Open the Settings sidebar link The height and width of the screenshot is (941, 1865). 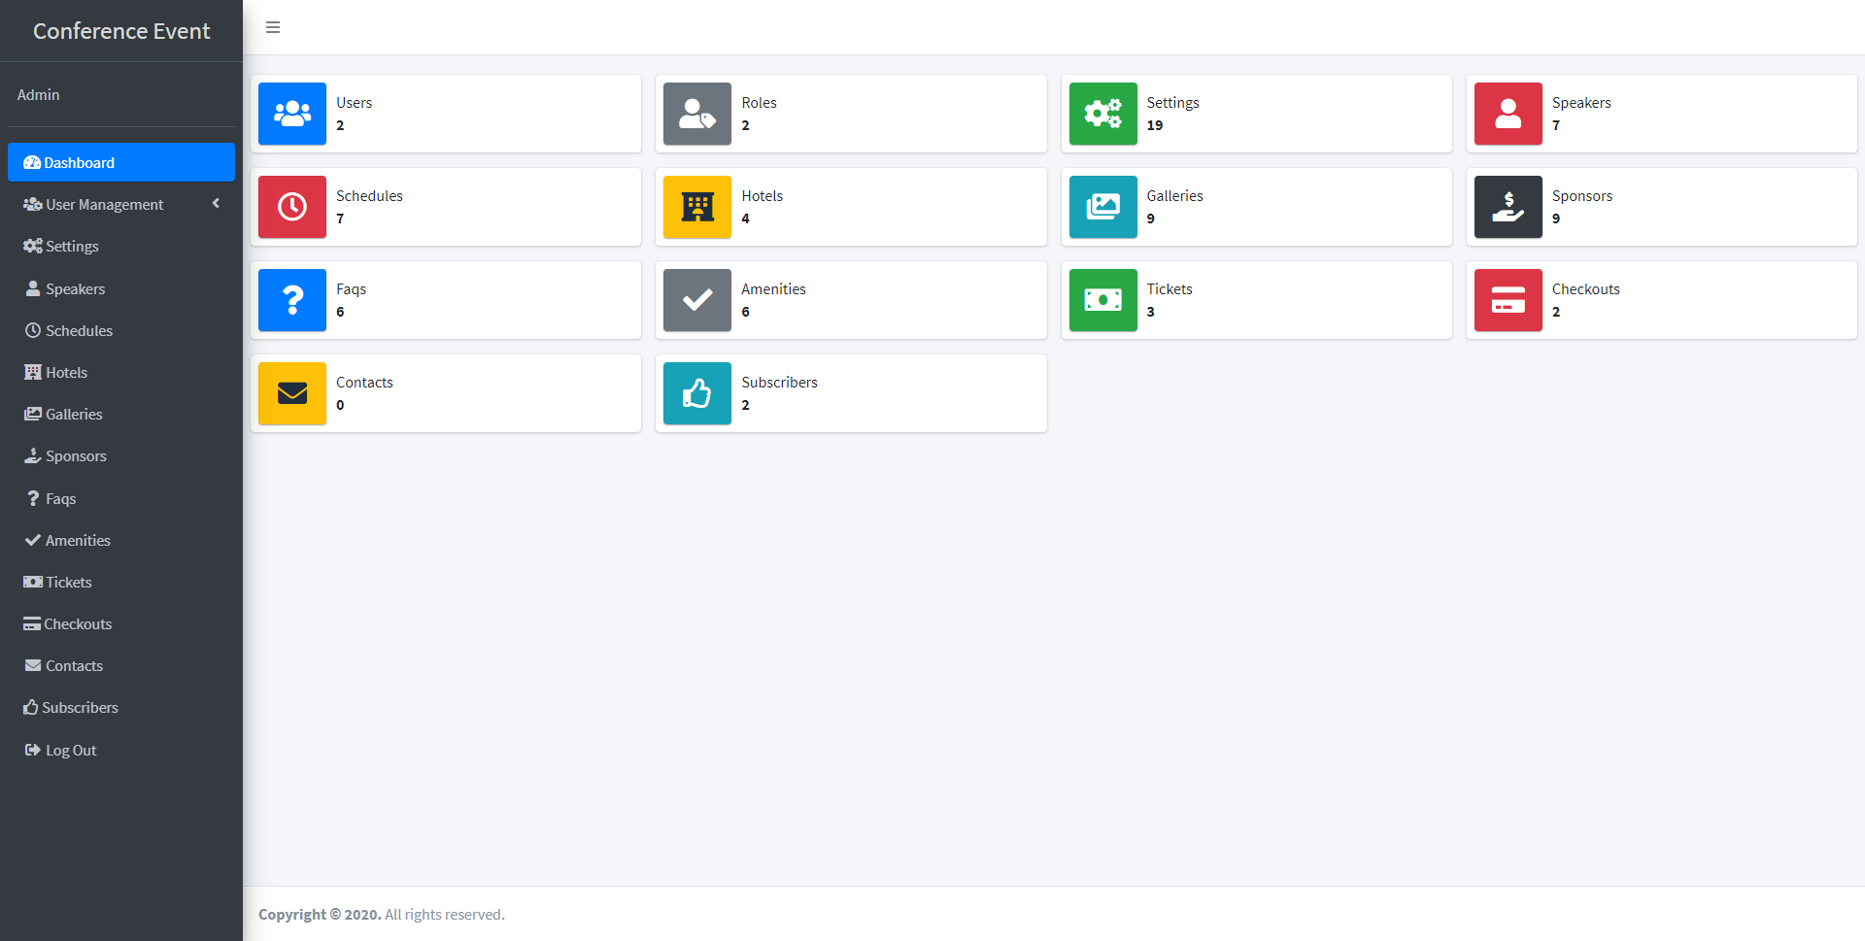click(x=121, y=246)
